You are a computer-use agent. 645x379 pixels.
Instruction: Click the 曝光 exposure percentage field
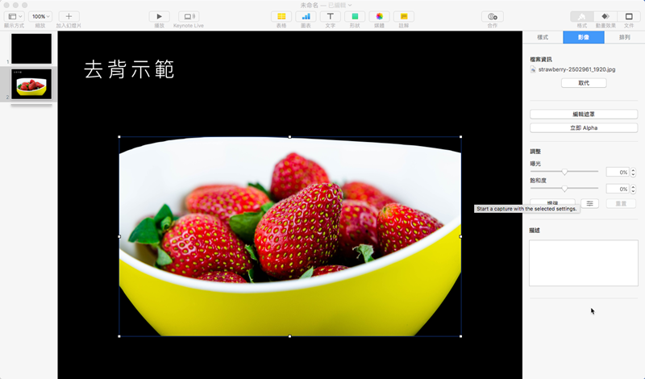click(618, 172)
